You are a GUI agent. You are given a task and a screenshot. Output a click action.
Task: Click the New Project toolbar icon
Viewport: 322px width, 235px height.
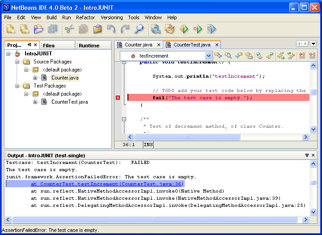coord(25,29)
